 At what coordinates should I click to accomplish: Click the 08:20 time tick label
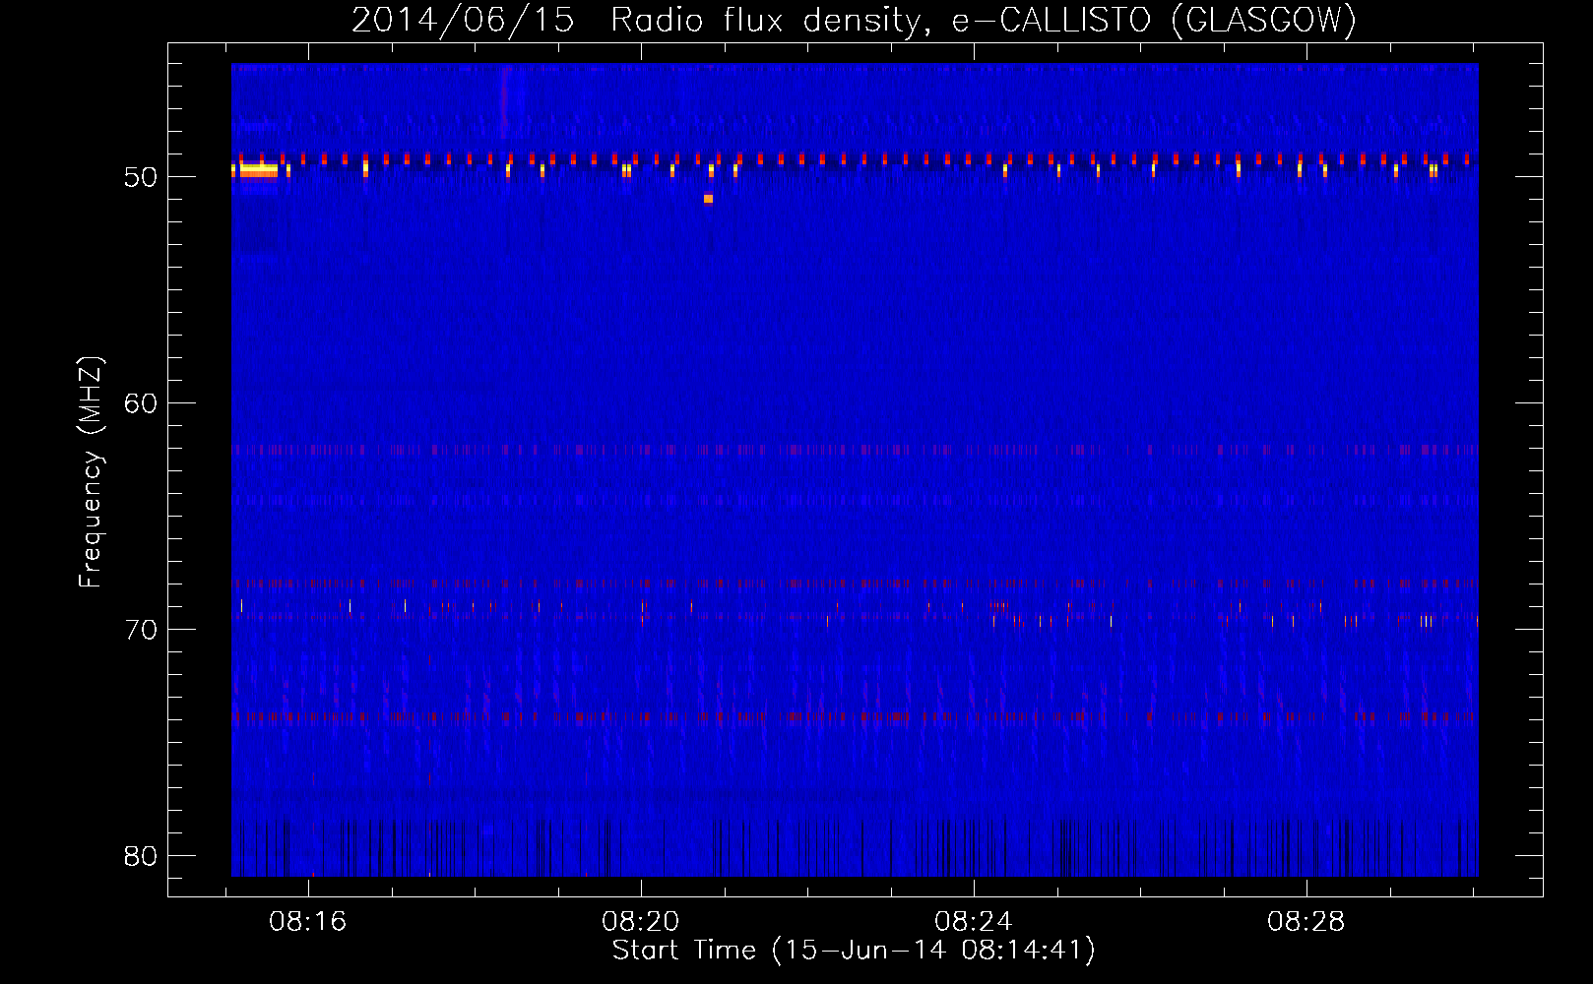pyautogui.click(x=641, y=922)
